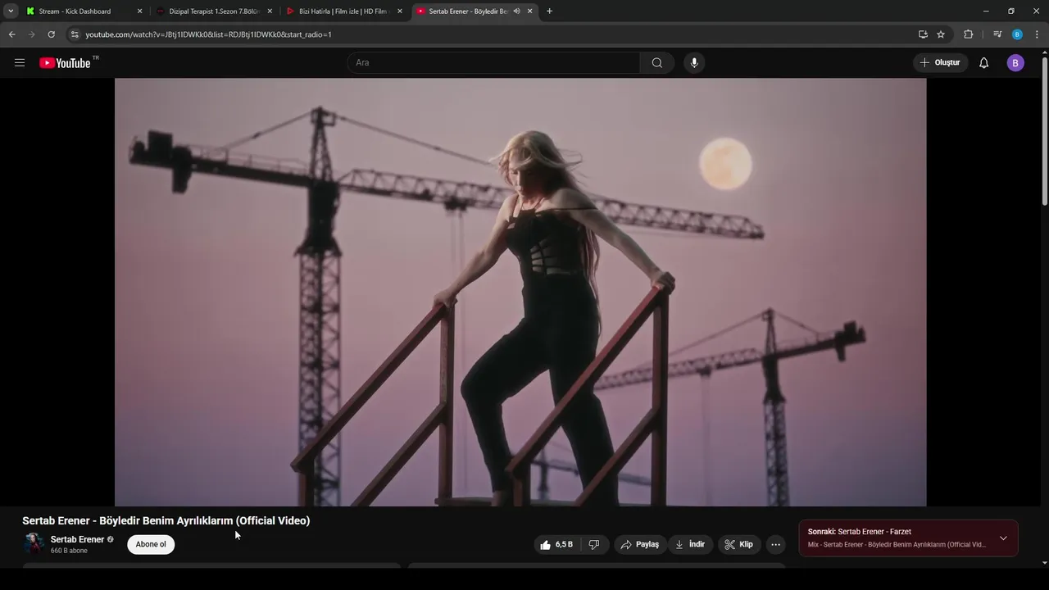Viewport: 1049px width, 590px height.
Task: Subscribe using the Abone ol button
Action: tap(151, 544)
